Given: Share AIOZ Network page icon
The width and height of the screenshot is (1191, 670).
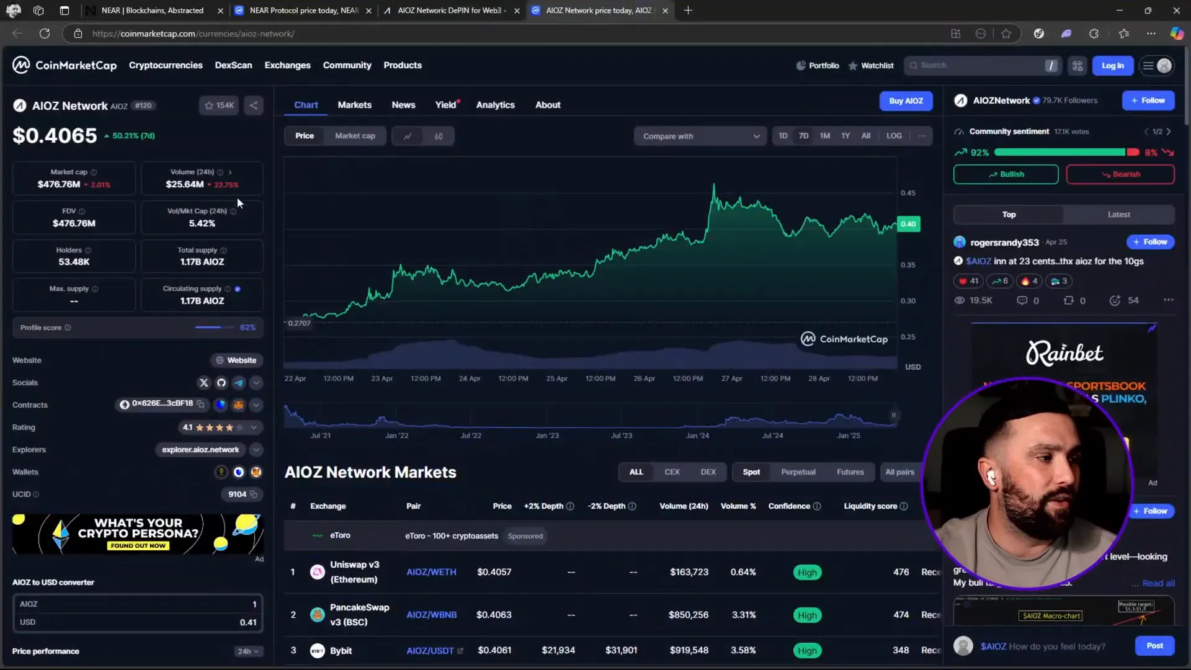Looking at the screenshot, I should [254, 105].
